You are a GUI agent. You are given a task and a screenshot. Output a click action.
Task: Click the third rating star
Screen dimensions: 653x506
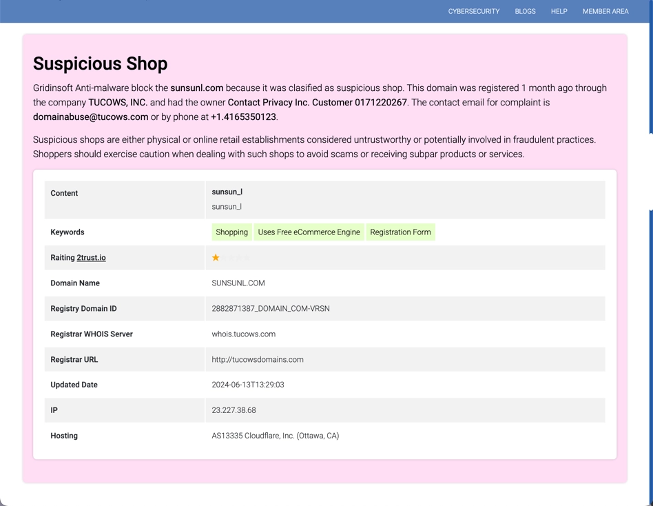[230, 257]
